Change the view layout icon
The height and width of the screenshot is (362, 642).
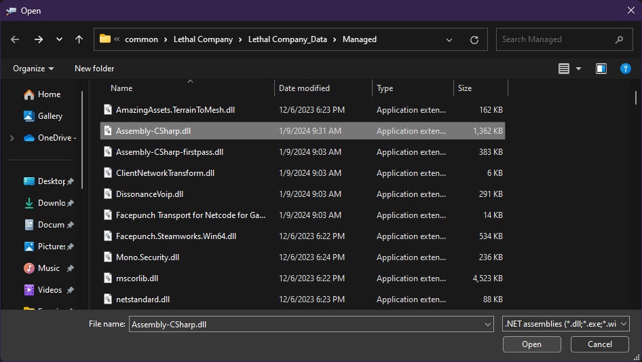pos(564,69)
